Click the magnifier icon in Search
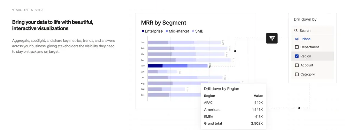 (296, 31)
